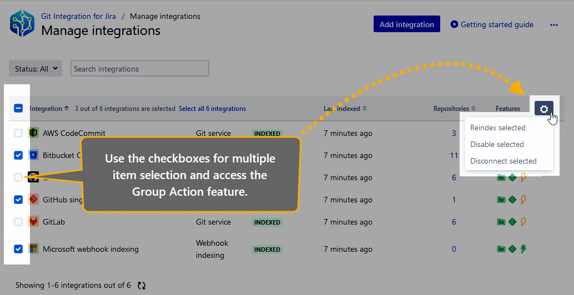Choose Reindex selected from the menu

coord(498,128)
